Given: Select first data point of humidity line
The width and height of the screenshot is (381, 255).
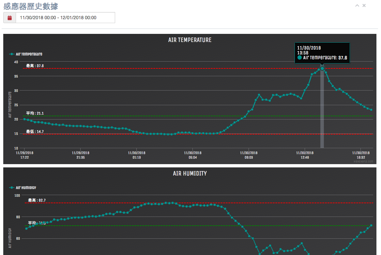Looking at the screenshot, I should [x=26, y=229].
